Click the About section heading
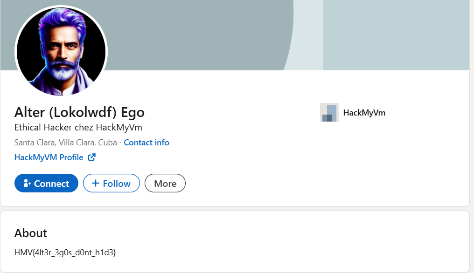 [31, 233]
